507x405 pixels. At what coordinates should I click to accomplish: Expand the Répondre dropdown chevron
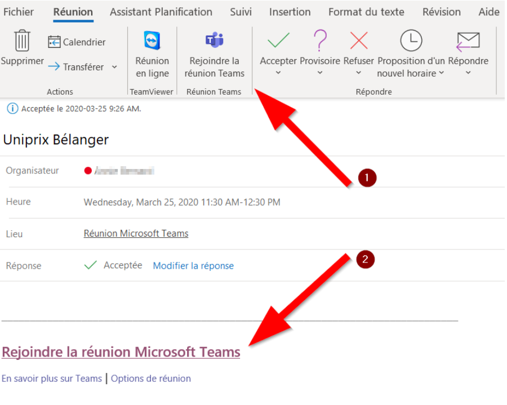[x=468, y=73]
